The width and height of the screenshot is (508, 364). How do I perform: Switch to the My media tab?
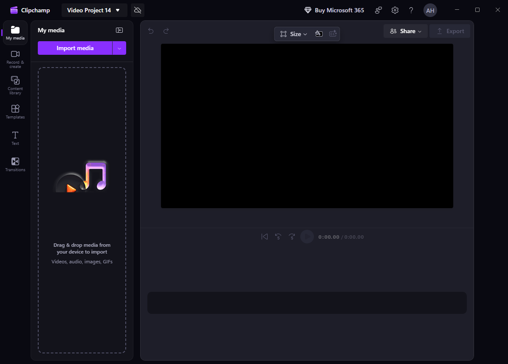(15, 32)
